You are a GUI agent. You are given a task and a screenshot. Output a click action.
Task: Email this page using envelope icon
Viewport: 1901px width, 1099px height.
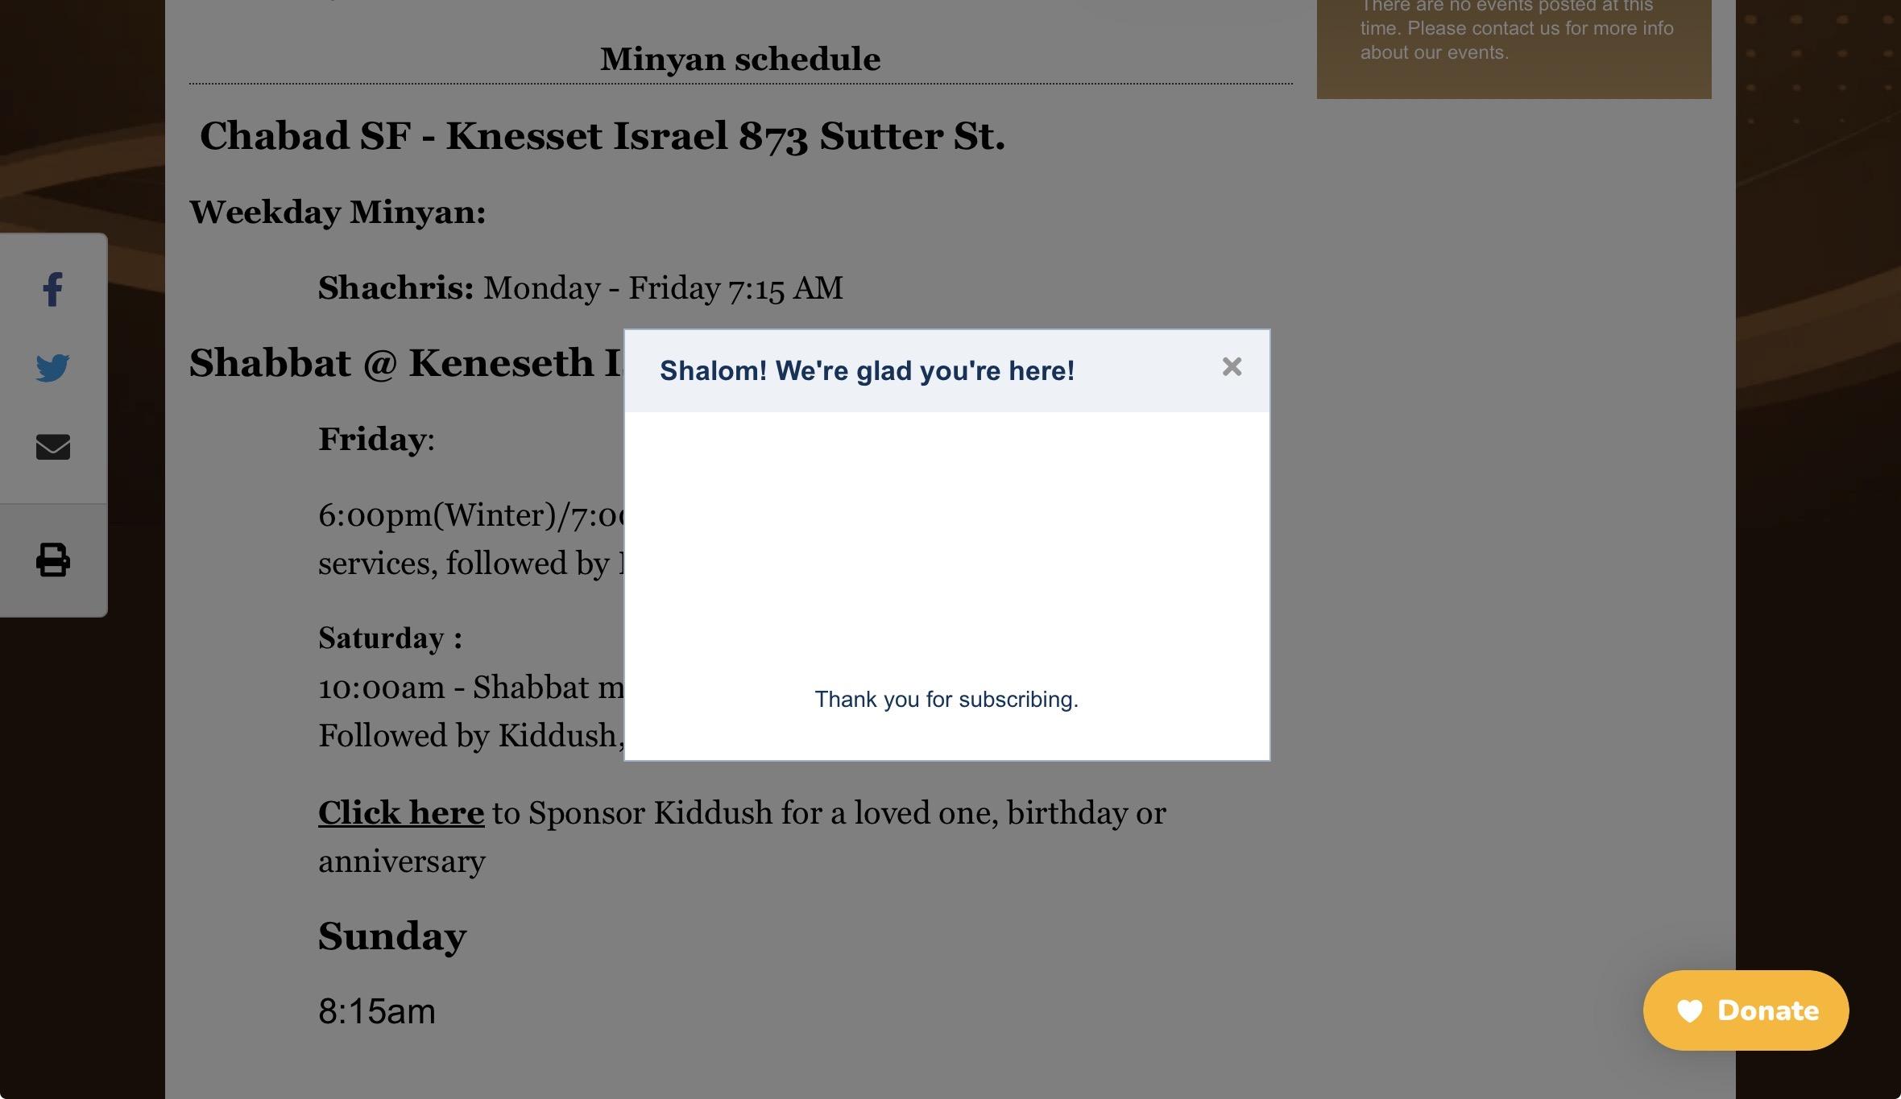point(53,447)
